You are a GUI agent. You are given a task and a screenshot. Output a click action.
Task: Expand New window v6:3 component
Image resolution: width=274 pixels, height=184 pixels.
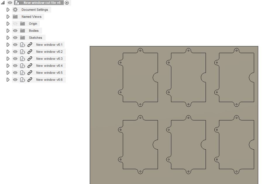pyautogui.click(x=8, y=59)
